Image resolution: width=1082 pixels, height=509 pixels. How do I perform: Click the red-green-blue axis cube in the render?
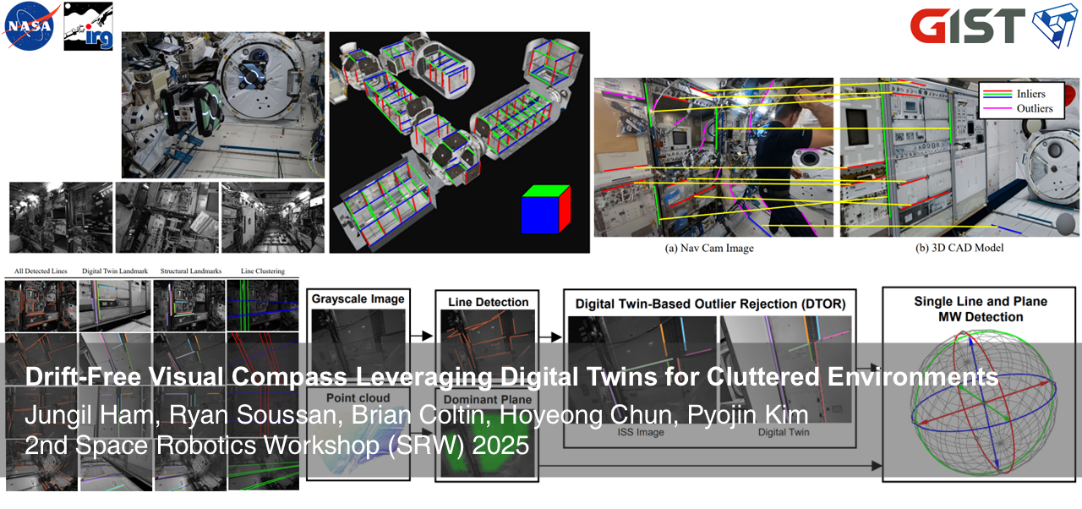click(547, 209)
